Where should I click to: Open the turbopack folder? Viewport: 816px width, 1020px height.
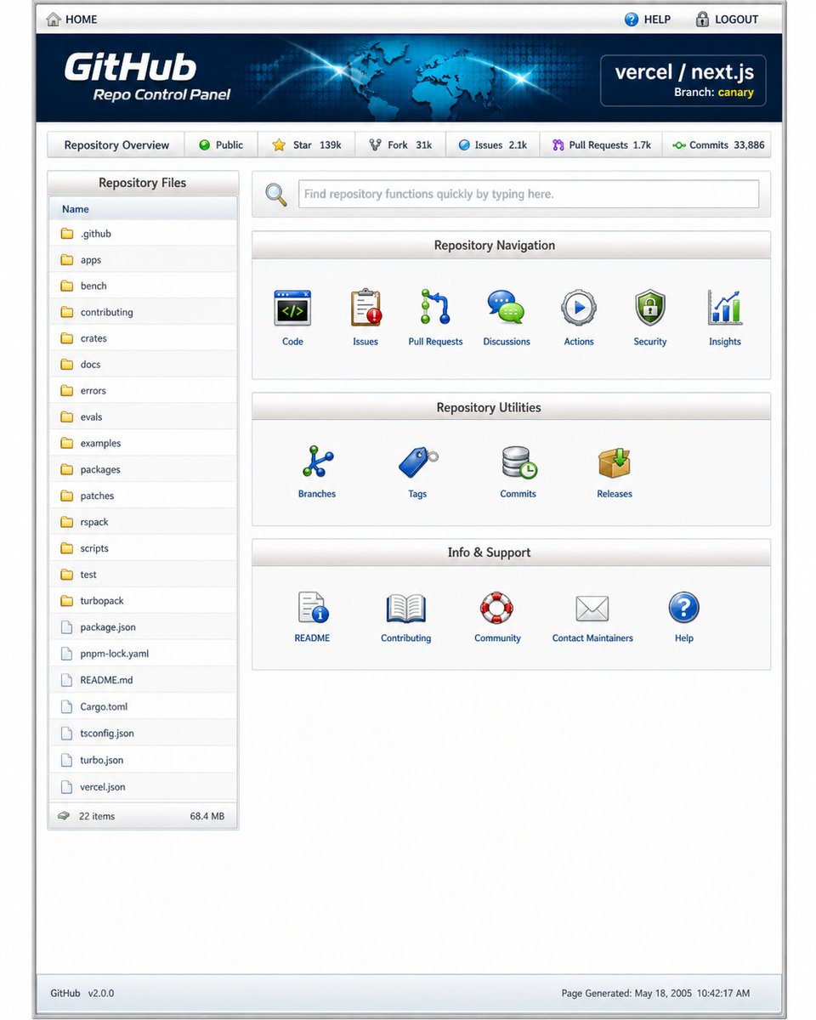(x=143, y=601)
